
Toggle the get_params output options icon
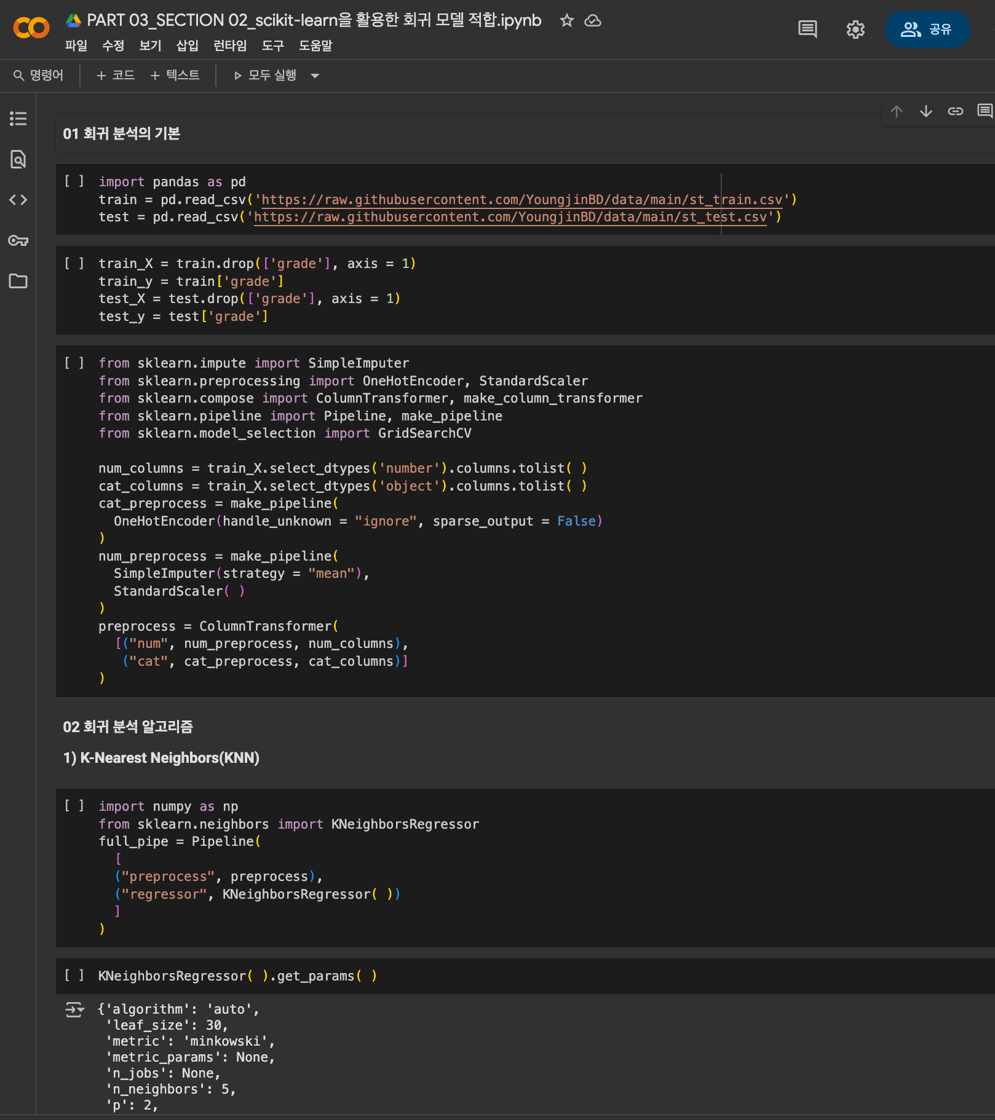(x=74, y=1009)
